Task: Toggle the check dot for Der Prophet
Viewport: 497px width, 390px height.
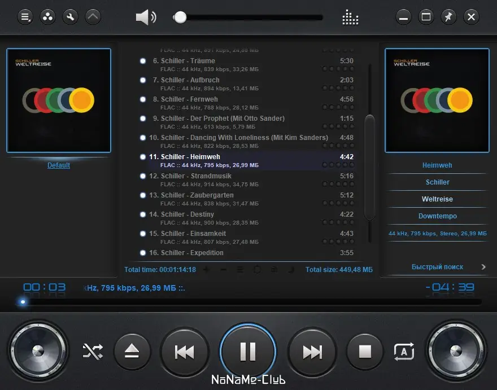Action: [x=143, y=119]
